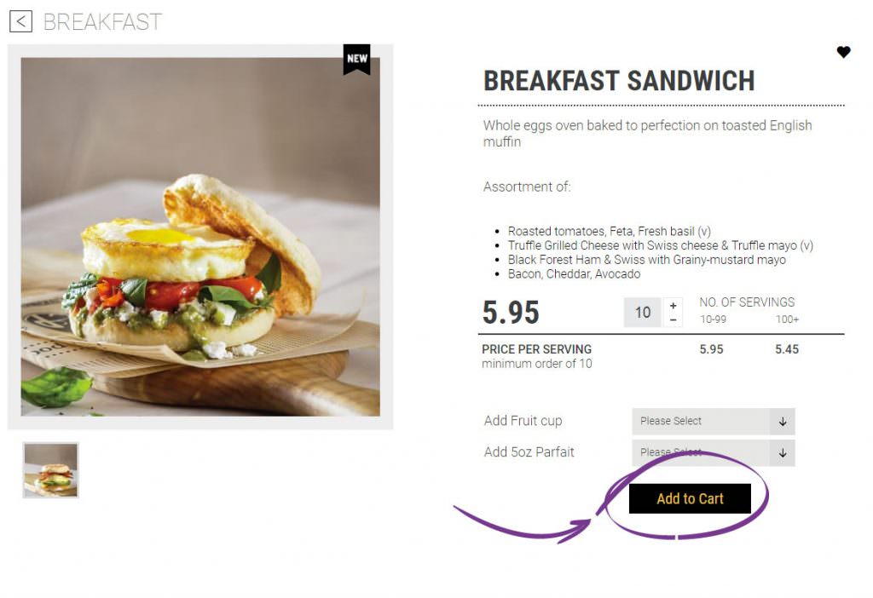Click the 100+ servings tier label
This screenshot has width=873, height=598.
787,319
